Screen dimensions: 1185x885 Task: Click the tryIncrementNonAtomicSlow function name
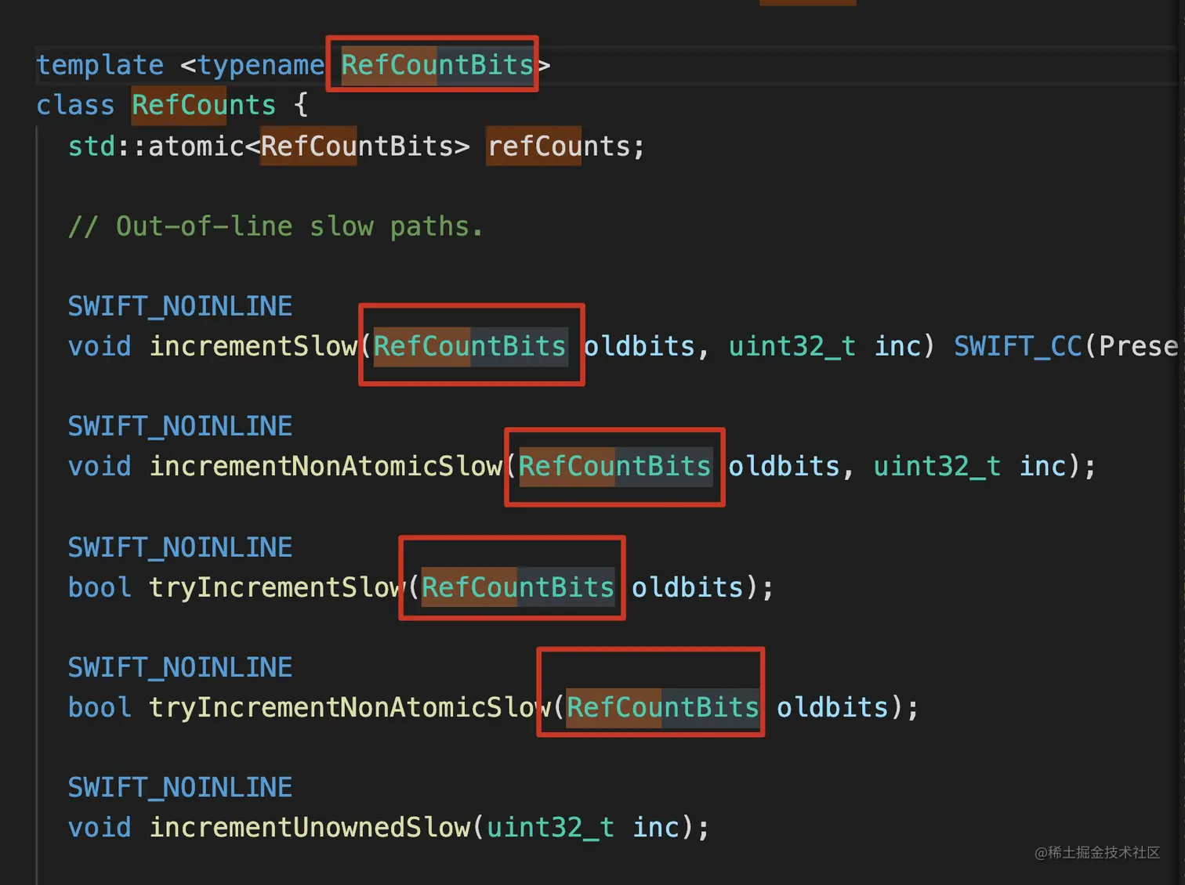pyautogui.click(x=350, y=708)
